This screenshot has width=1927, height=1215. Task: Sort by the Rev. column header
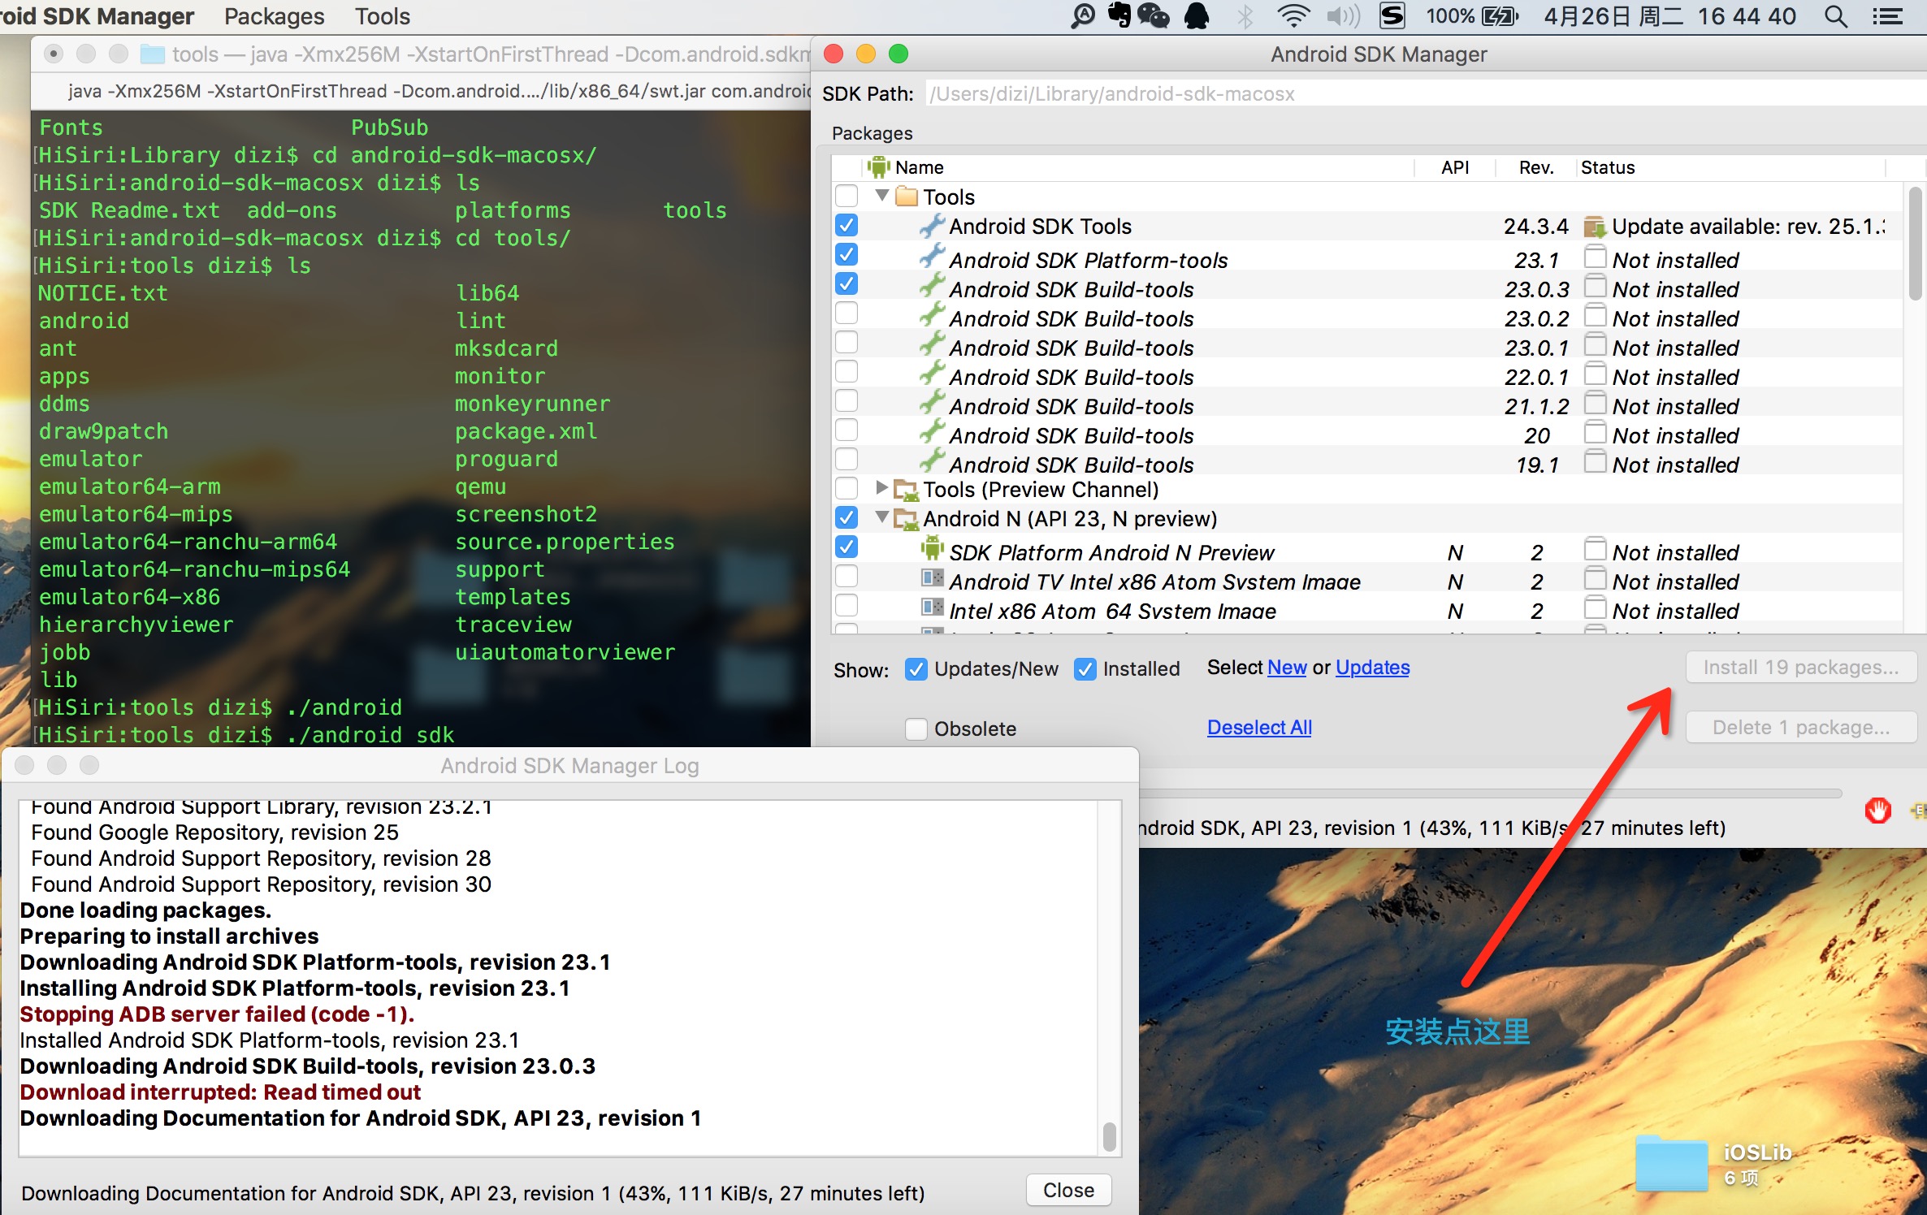tap(1535, 167)
